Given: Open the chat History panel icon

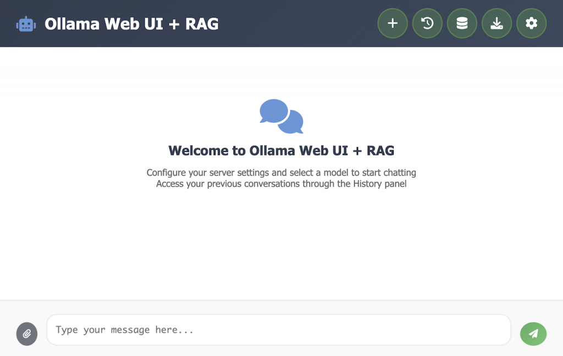Looking at the screenshot, I should coord(427,23).
